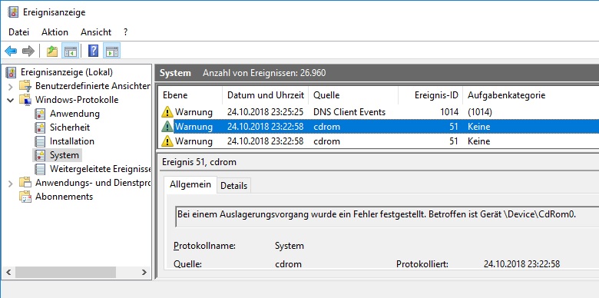Click the Installation log icon
Image resolution: width=599 pixels, height=298 pixels.
[x=40, y=141]
